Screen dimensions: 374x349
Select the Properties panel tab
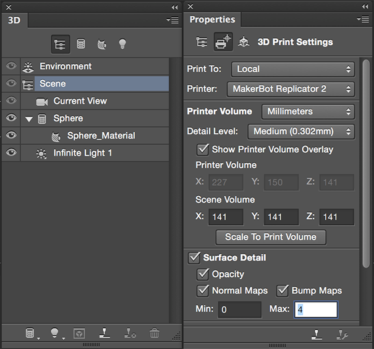point(212,20)
